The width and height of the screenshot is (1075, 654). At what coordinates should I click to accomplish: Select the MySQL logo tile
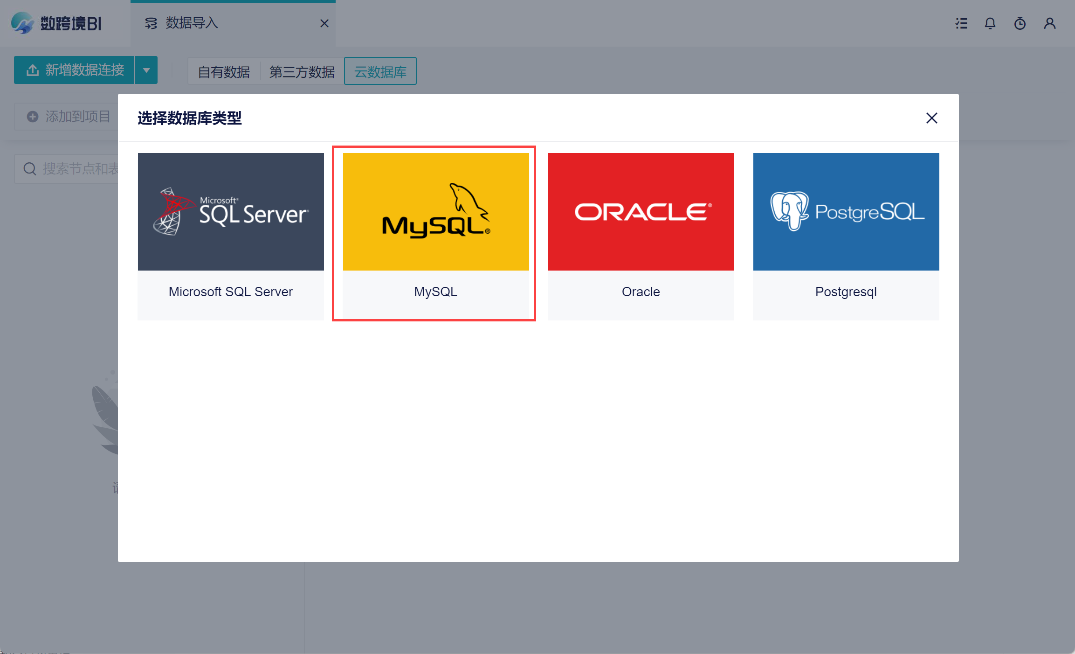click(435, 211)
